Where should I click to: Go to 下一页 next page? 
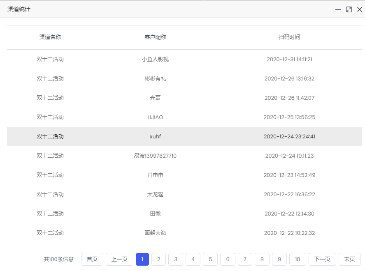322,259
